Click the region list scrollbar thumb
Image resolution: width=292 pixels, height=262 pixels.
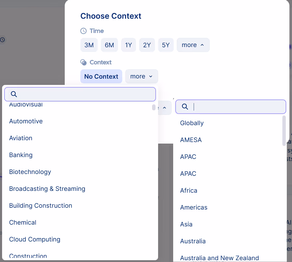pyautogui.click(x=284, y=131)
